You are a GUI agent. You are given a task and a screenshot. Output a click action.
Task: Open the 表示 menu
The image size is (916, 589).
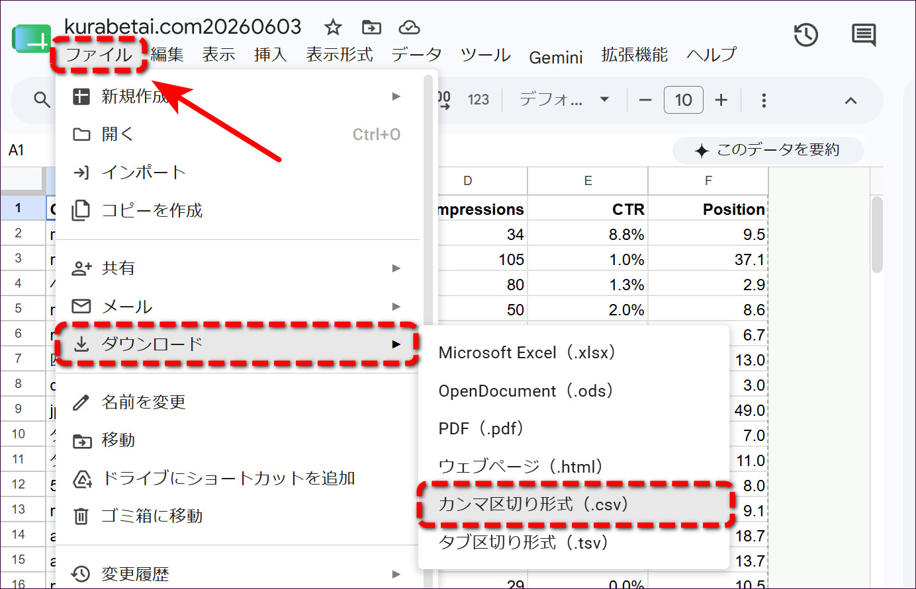(218, 55)
